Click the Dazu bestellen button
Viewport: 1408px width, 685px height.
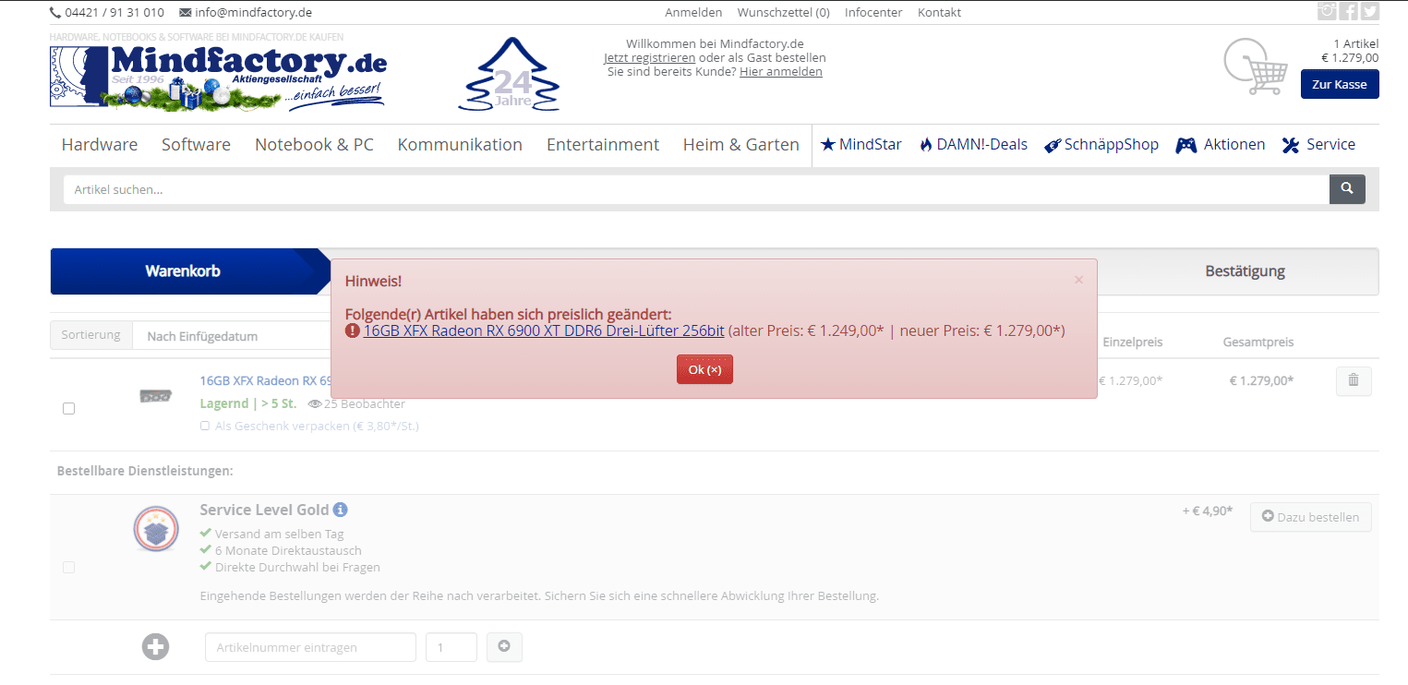click(x=1311, y=517)
